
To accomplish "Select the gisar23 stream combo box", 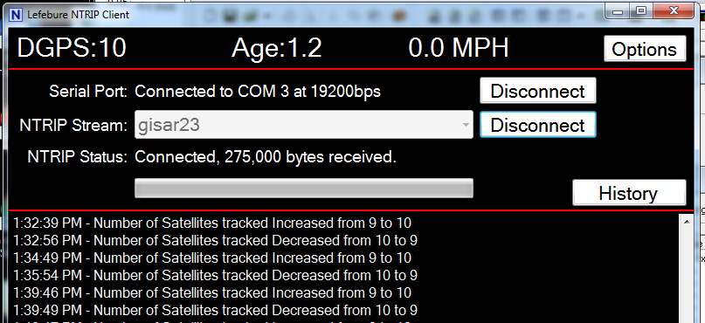I will tap(303, 125).
